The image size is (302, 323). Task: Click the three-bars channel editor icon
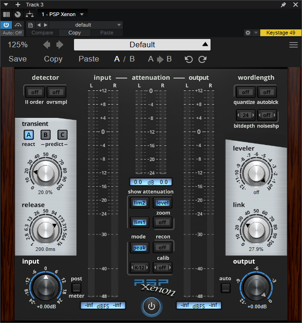tap(6, 14)
